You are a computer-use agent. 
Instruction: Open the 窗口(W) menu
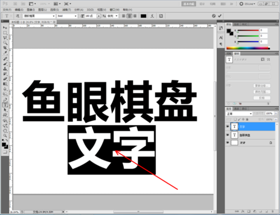[x=114, y=9]
